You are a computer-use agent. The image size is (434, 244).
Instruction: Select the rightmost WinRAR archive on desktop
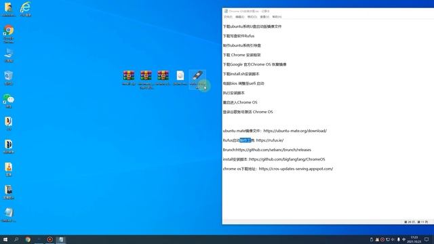163,78
